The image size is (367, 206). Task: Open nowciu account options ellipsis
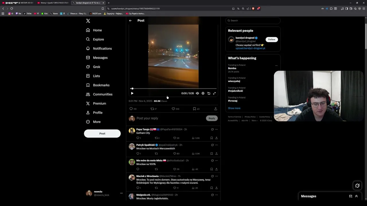(x=121, y=193)
